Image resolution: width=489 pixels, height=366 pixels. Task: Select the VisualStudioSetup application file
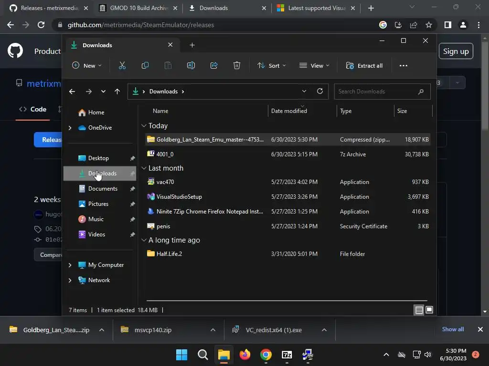point(288,197)
